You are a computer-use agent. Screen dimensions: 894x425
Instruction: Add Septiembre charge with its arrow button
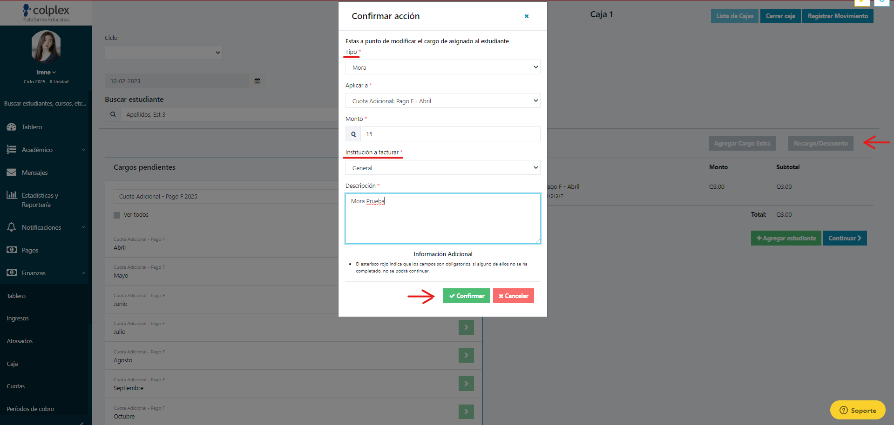[x=466, y=384]
